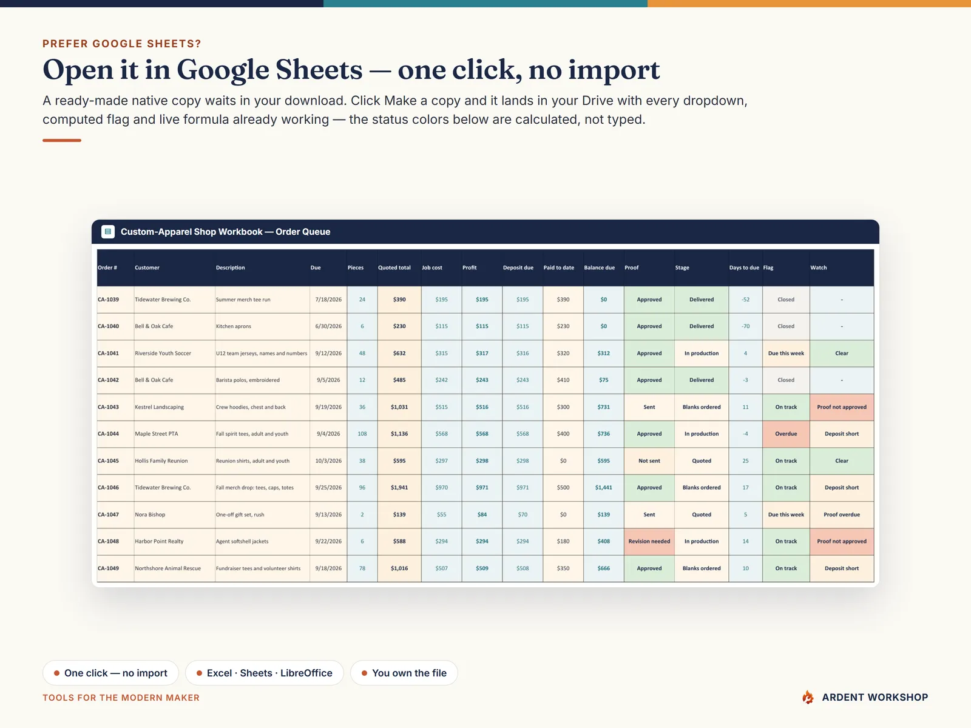Screen dimensions: 971x728
Task: Click the 'Proof overdue' watch cell
Action: click(x=842, y=514)
